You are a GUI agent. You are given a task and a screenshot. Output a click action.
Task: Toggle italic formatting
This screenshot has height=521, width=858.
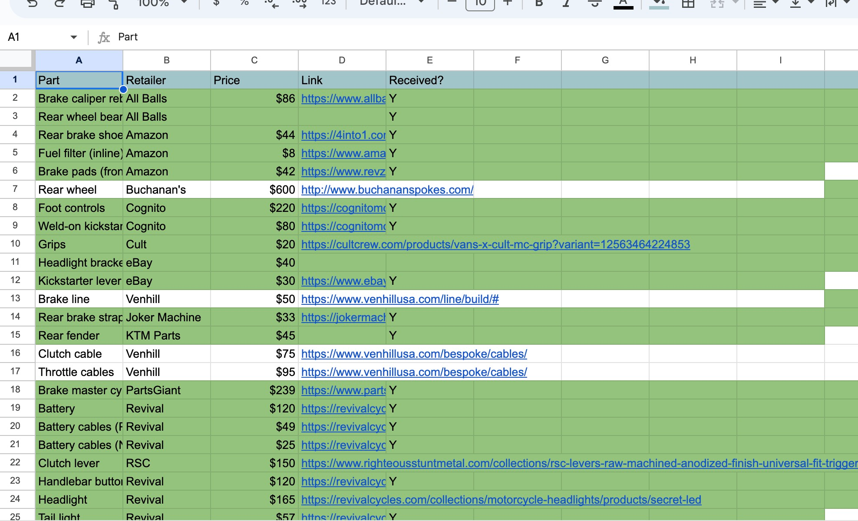click(x=566, y=3)
